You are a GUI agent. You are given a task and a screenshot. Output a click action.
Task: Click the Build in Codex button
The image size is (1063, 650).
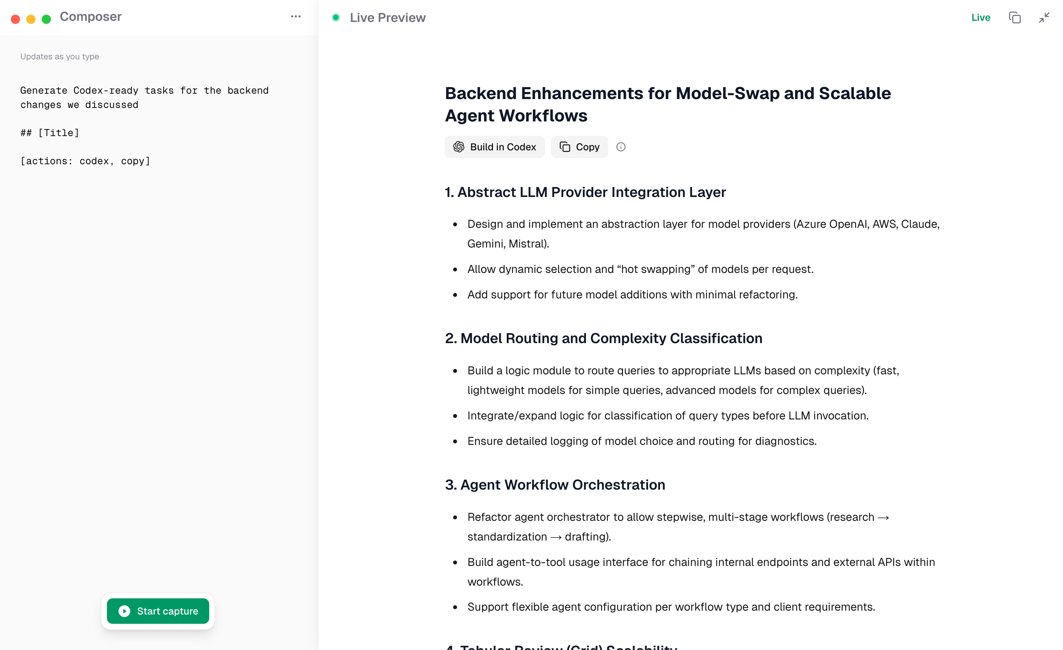click(x=495, y=147)
